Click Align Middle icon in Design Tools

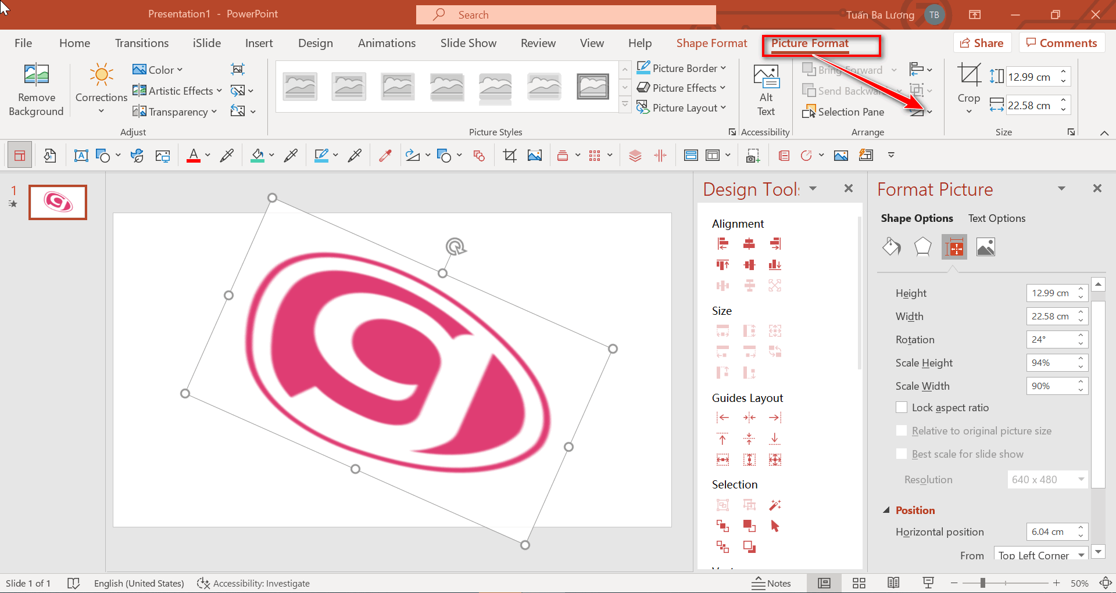[x=749, y=265]
